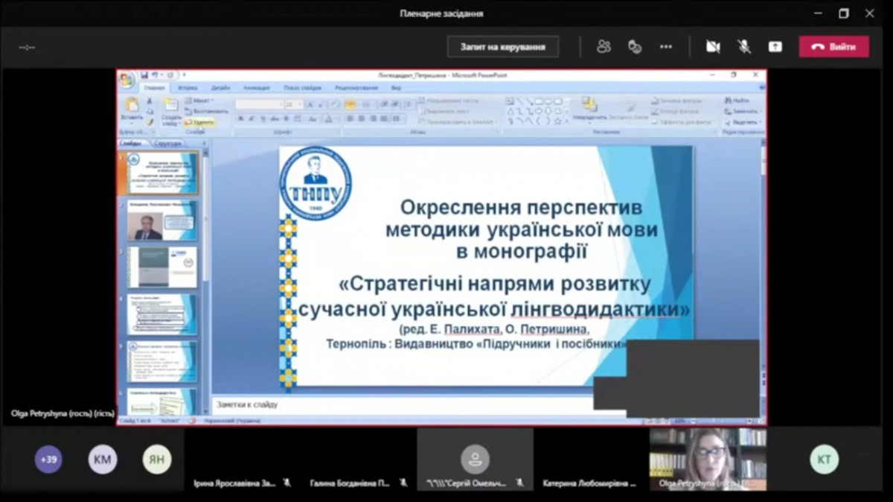Viewport: 893px width, 502px height.
Task: Leave the meeting with Вийти button
Action: coord(833,46)
